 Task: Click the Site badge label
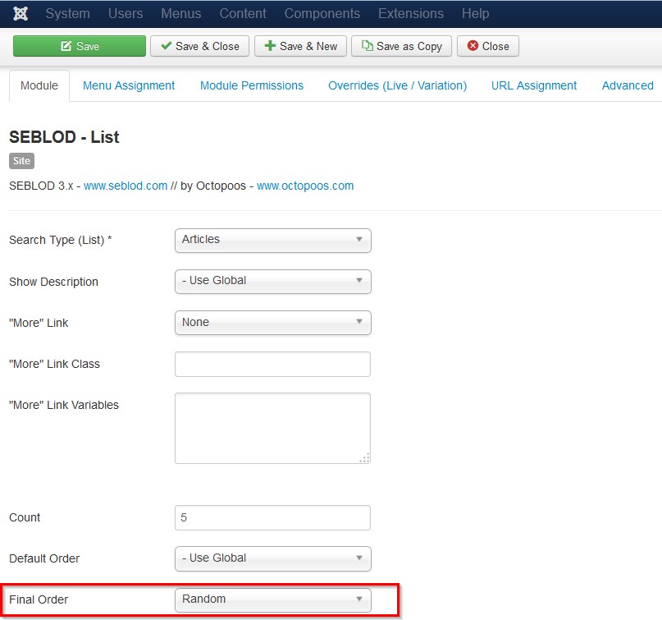pyautogui.click(x=21, y=161)
